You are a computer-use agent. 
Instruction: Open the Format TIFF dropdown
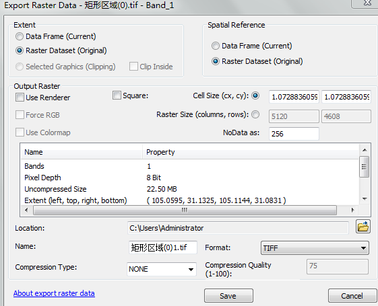pos(315,247)
